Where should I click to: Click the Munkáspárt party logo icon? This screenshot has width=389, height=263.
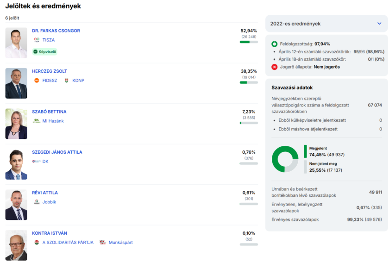103,243
